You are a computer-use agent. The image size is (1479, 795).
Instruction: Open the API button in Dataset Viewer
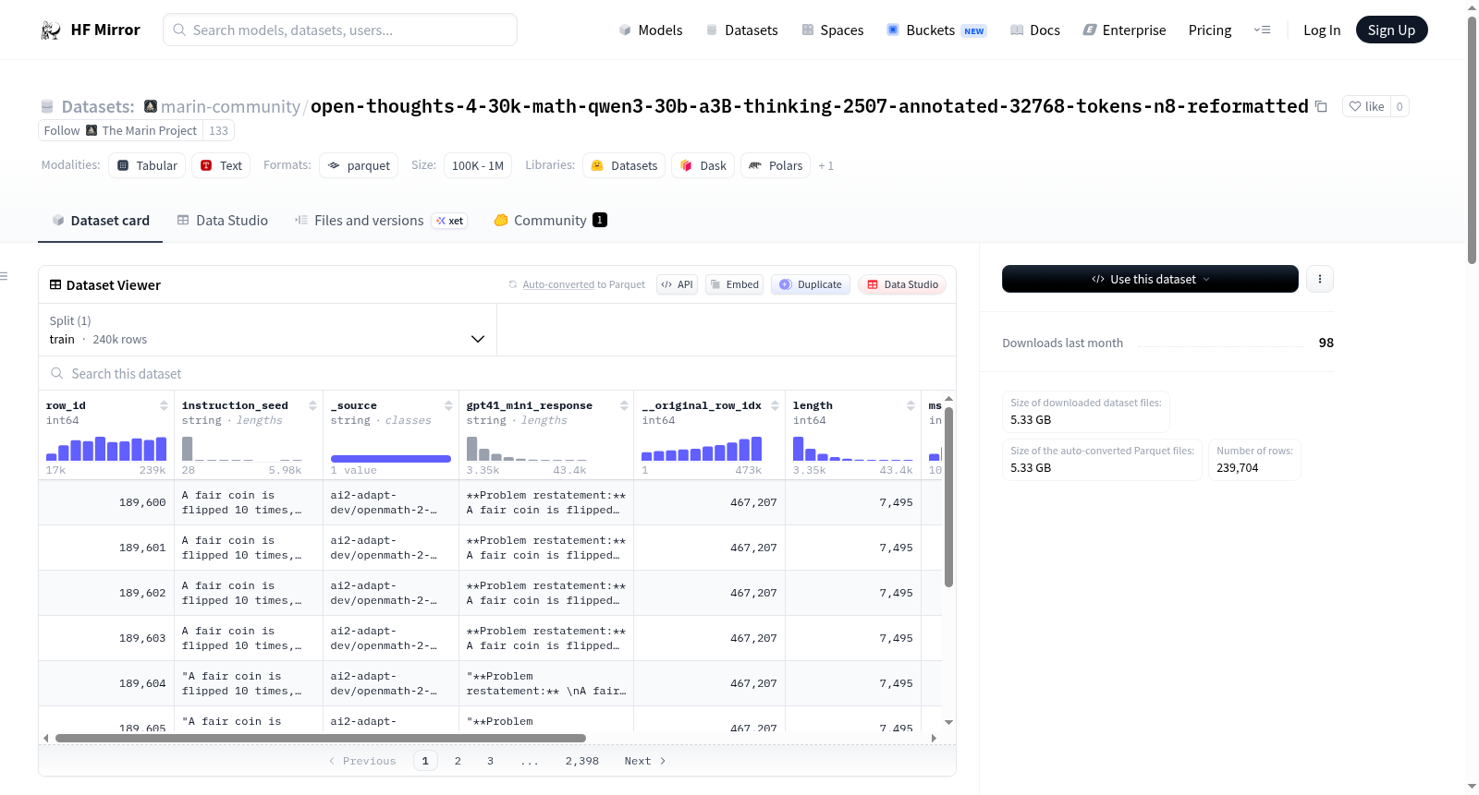(678, 284)
